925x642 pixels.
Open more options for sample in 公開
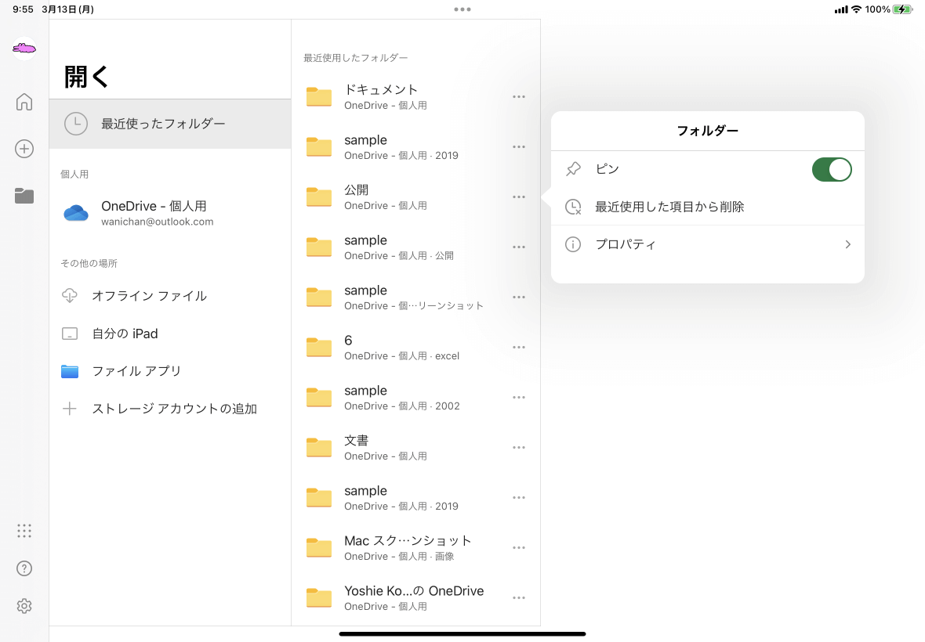coord(519,247)
